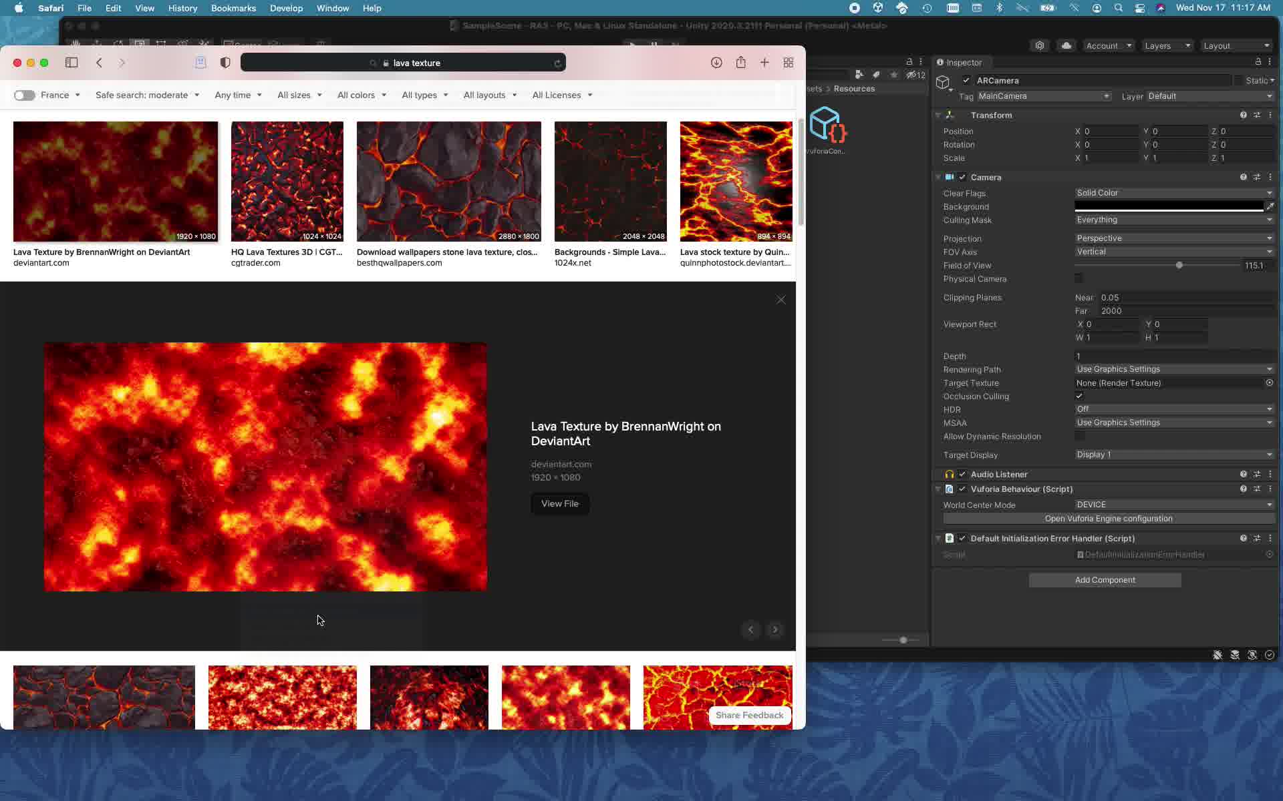Toggle Occlusion Culling checkbox

(1079, 396)
